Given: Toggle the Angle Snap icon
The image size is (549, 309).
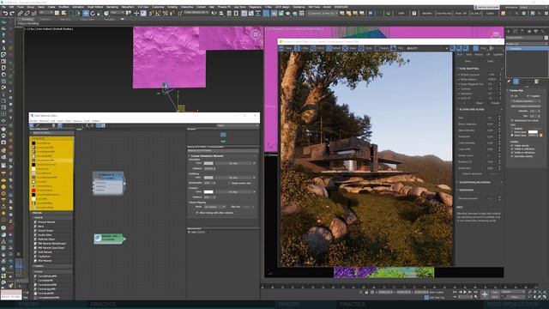Looking at the screenshot, I should click(158, 14).
